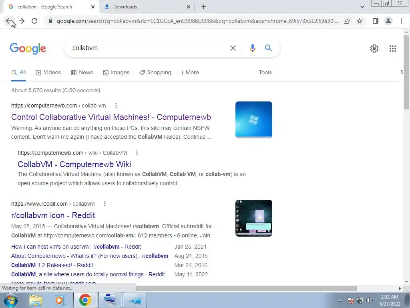
Task: Open 'CollabVM, a site where users do totally normal things' link
Action: click(88, 274)
